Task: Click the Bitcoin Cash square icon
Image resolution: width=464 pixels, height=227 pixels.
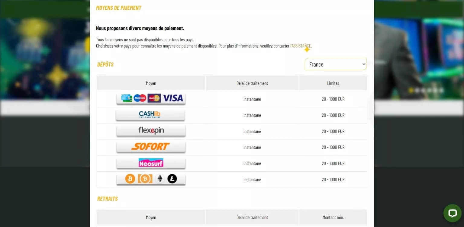Action: coord(145,179)
